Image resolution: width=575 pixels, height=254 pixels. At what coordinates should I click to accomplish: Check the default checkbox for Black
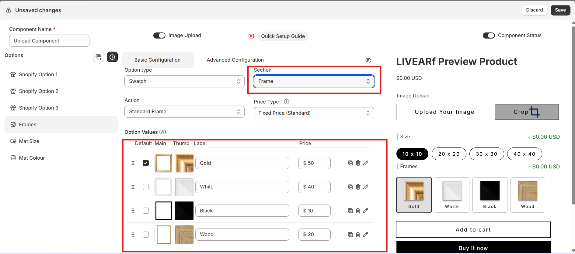point(146,211)
